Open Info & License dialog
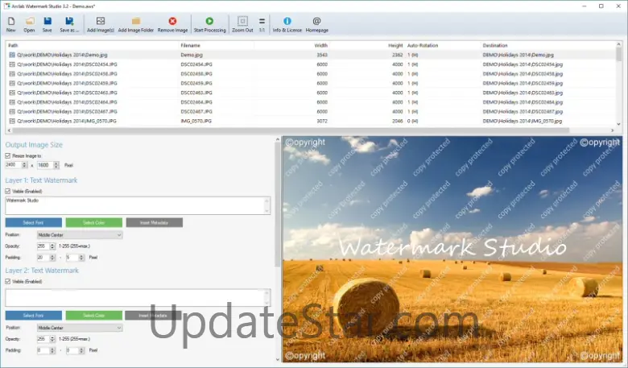This screenshot has height=368, width=628. pyautogui.click(x=287, y=24)
